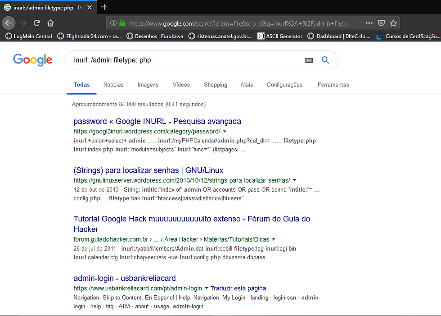Select the Todas results tab
The width and height of the screenshot is (441, 316).
coord(81,85)
